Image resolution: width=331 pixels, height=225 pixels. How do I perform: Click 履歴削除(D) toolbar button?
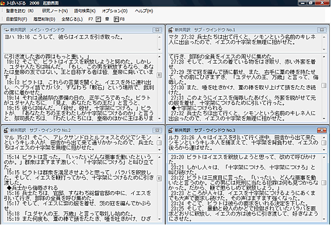tap(44, 19)
